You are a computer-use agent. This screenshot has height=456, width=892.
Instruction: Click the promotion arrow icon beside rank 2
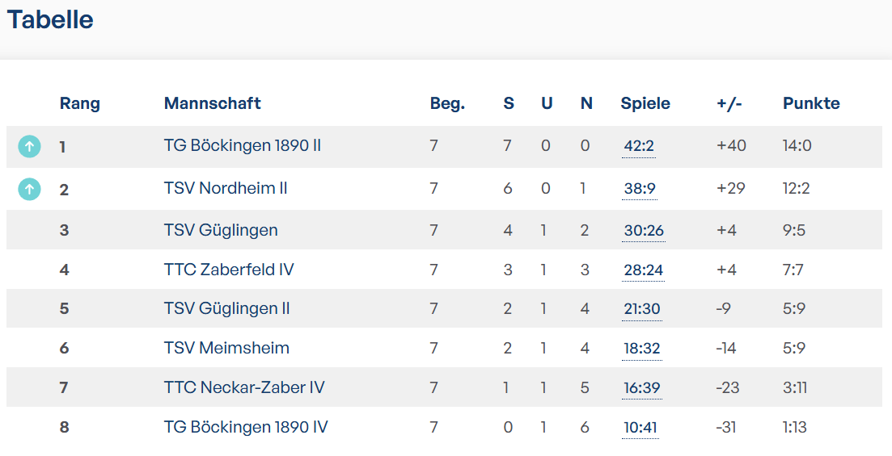(30, 189)
